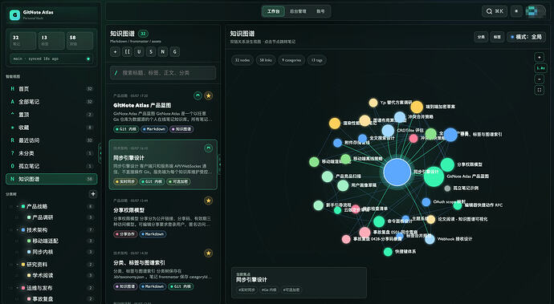Click the theme dot button beside search
Image resolution: width=554 pixels, height=304 pixels.
click(516, 11)
